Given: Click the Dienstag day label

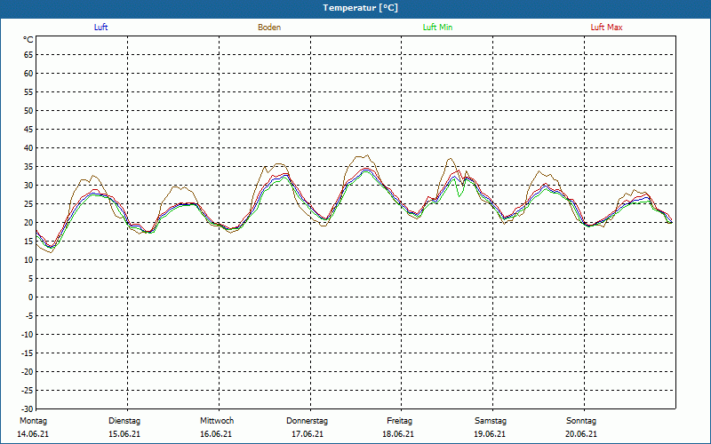Looking at the screenshot, I should (124, 421).
